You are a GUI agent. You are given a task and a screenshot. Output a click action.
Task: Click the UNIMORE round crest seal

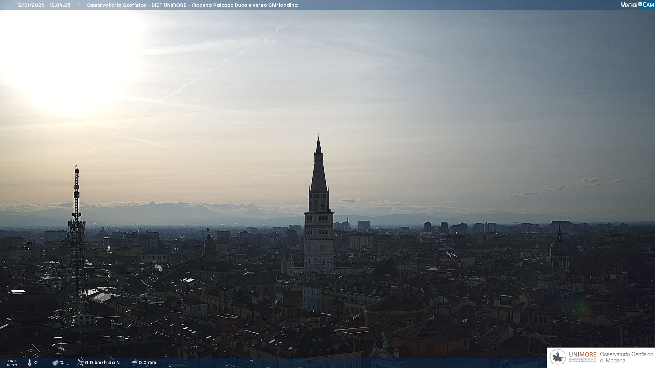click(x=558, y=357)
